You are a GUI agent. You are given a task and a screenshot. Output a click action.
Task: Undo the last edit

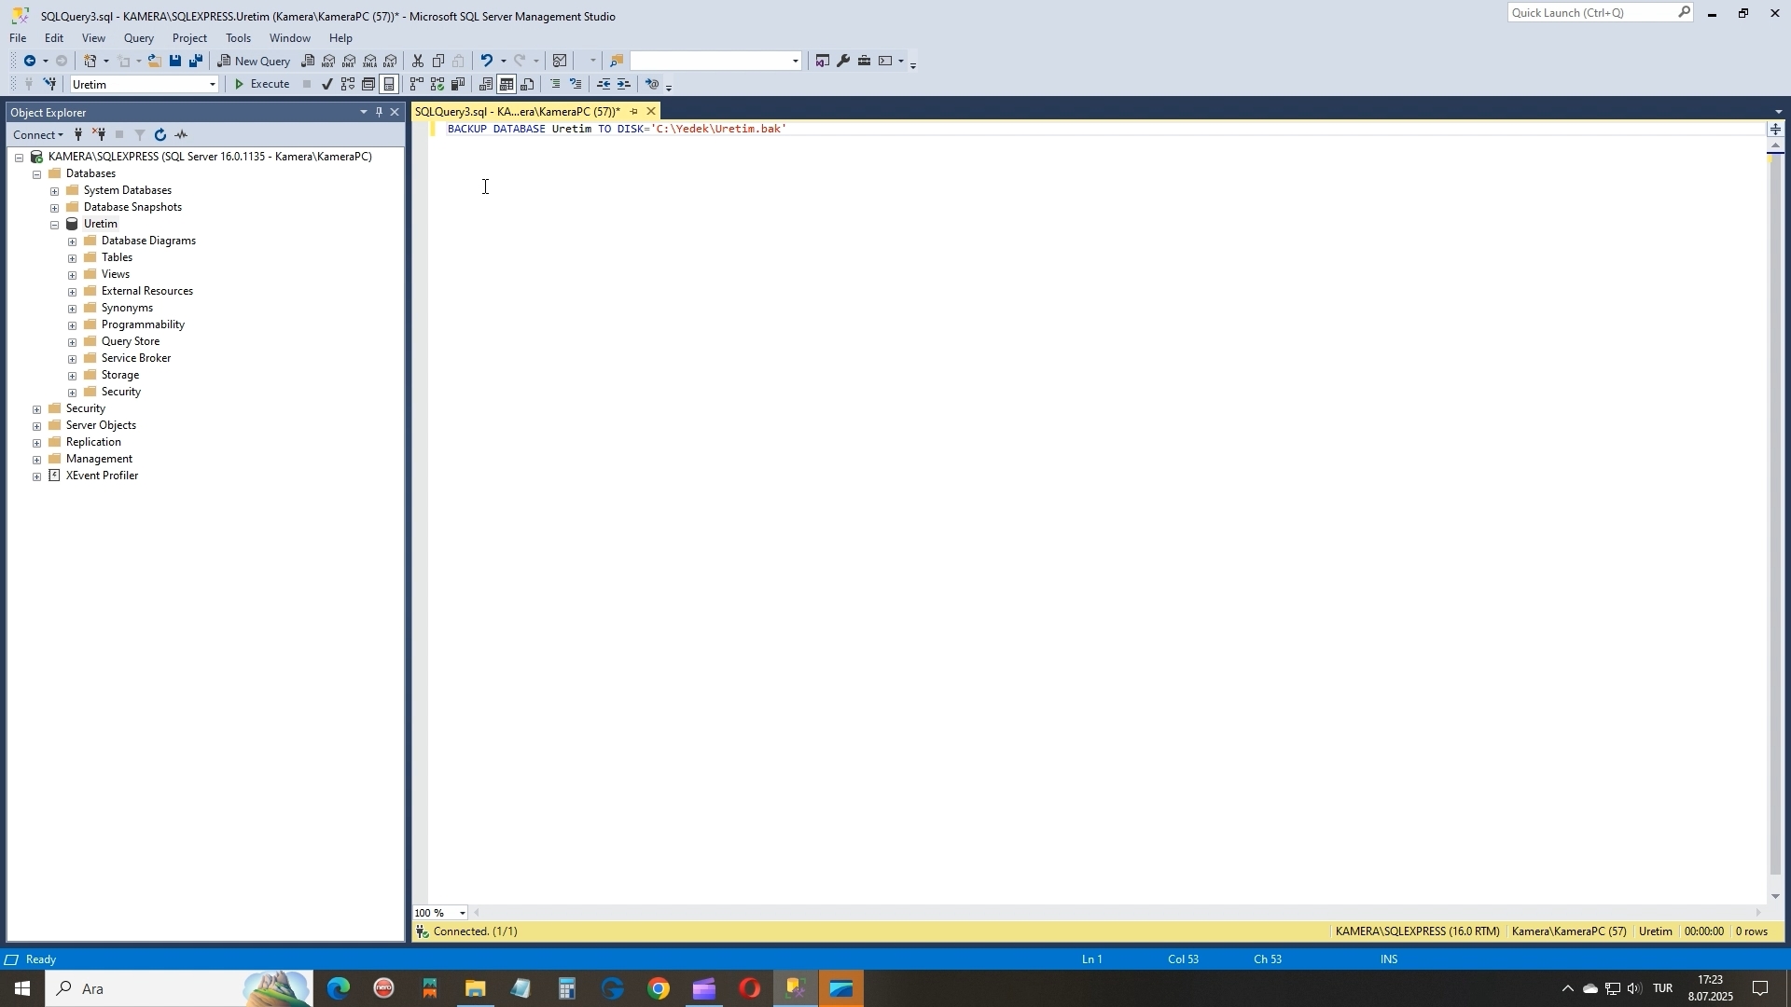(486, 62)
